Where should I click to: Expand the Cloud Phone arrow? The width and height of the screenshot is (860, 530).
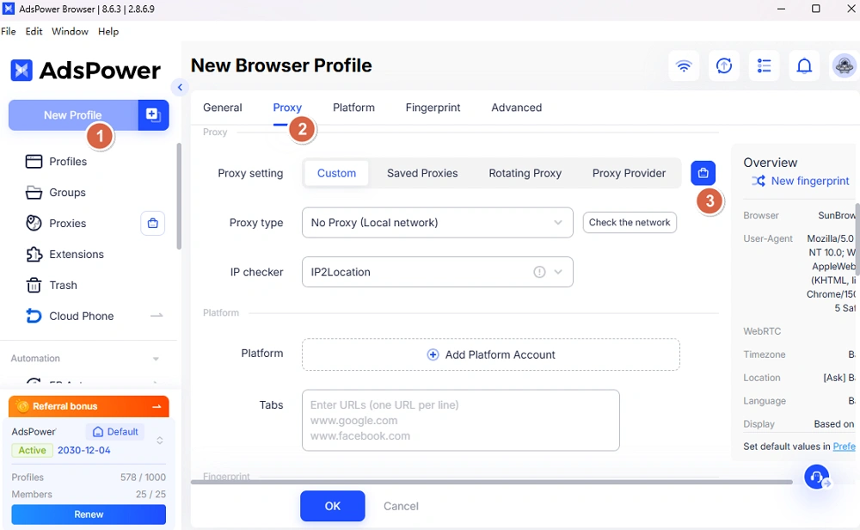(157, 316)
